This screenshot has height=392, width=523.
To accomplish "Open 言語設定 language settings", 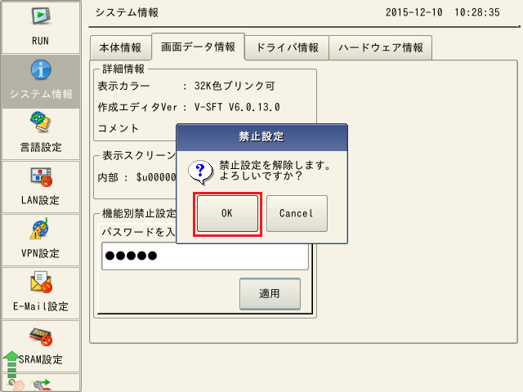I will tap(41, 134).
